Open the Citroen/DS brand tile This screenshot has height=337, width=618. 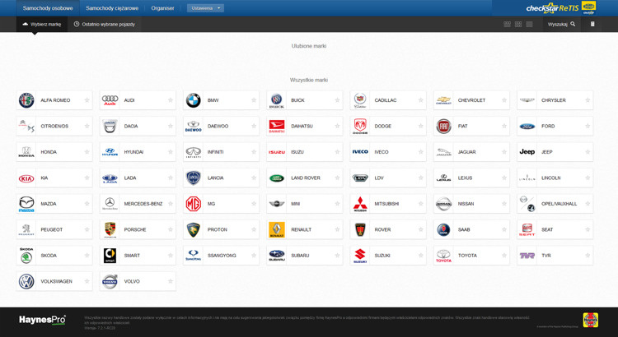pos(54,127)
